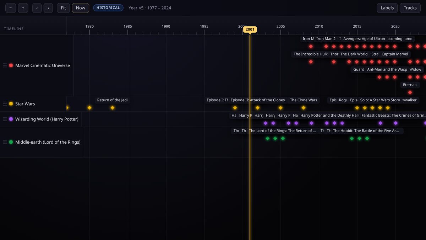Click the 1995 year tick label
The image size is (426, 240).
(204, 26)
